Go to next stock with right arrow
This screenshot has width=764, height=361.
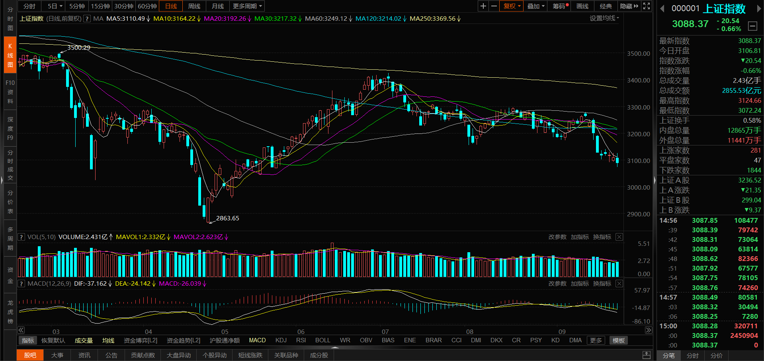tap(759, 9)
